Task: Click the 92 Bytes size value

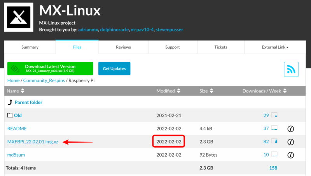Action: pyautogui.click(x=208, y=155)
